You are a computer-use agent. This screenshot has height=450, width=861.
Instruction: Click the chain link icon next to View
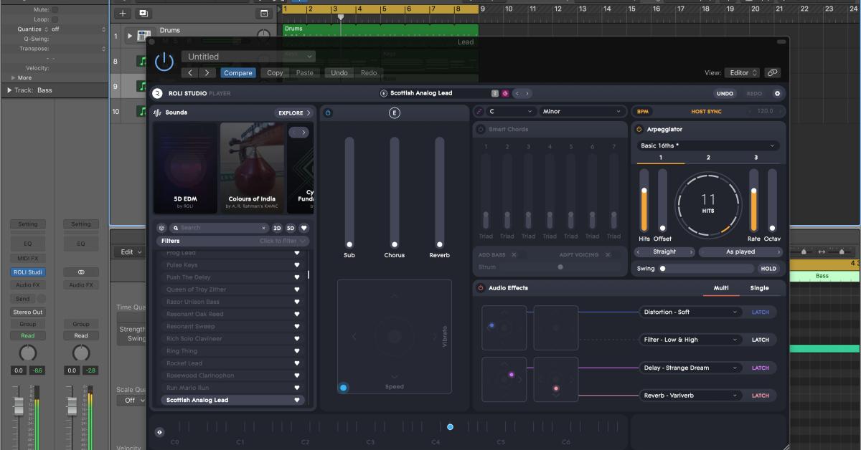pyautogui.click(x=773, y=72)
